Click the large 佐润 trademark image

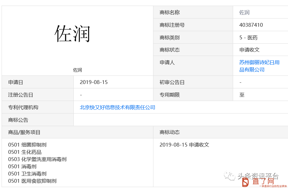coord(72,34)
